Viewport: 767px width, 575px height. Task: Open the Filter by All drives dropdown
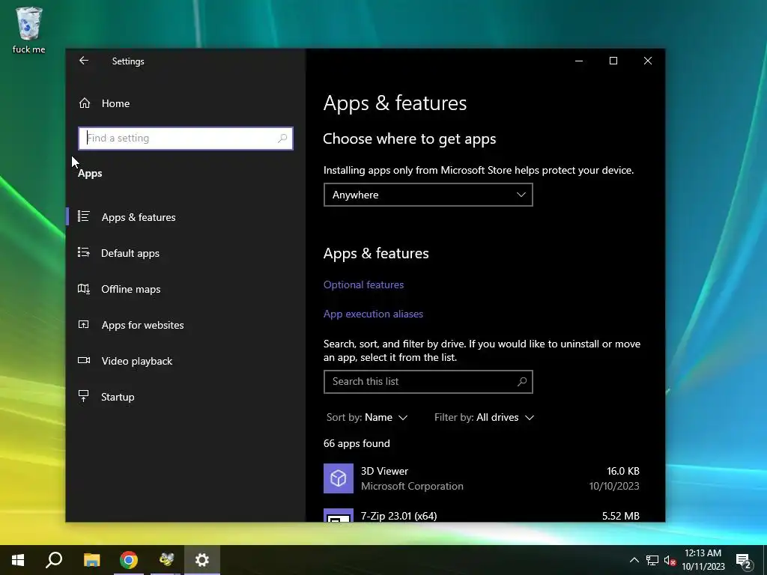[x=484, y=417]
